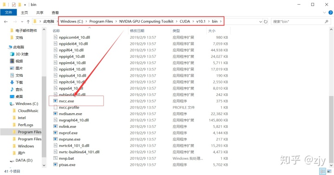Click the navigation pane scroll down arrow

point(44,165)
